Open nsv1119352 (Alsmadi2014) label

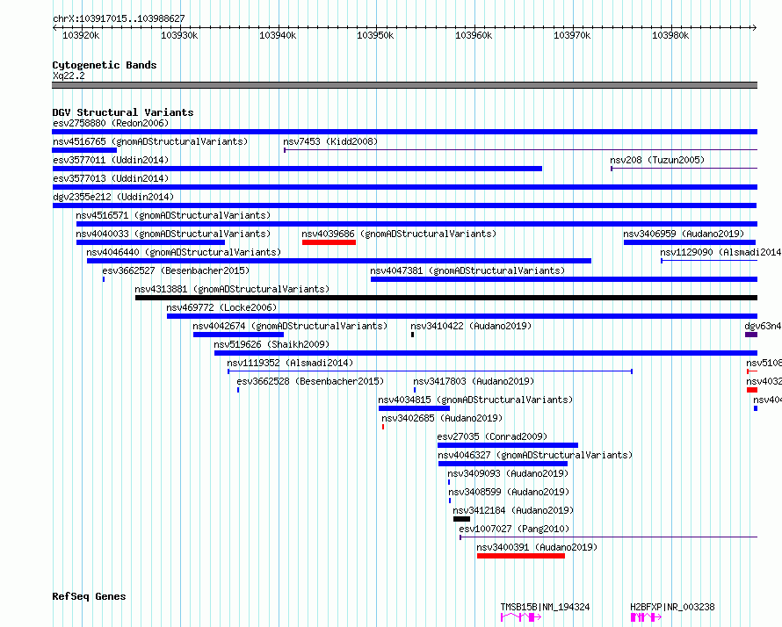290,363
